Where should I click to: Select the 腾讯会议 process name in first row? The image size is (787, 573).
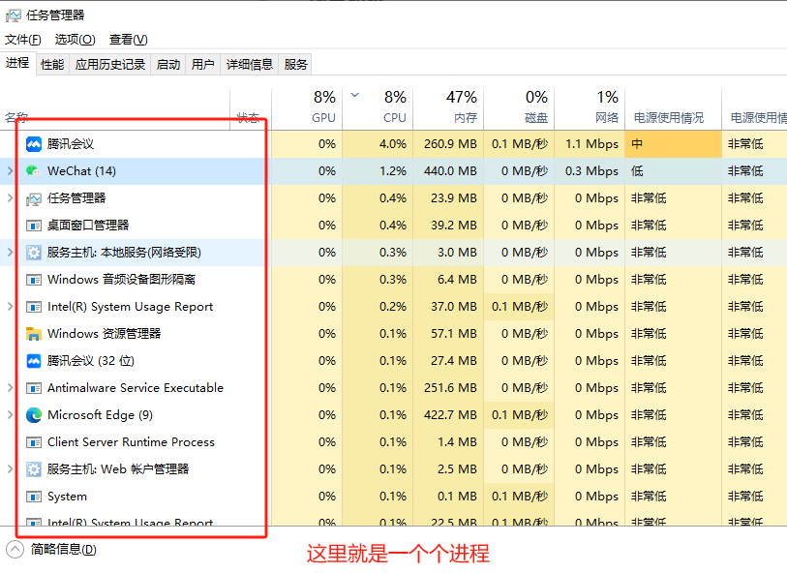(71, 144)
